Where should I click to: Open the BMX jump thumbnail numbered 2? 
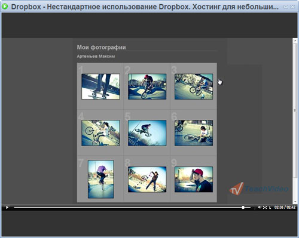tap(147, 86)
